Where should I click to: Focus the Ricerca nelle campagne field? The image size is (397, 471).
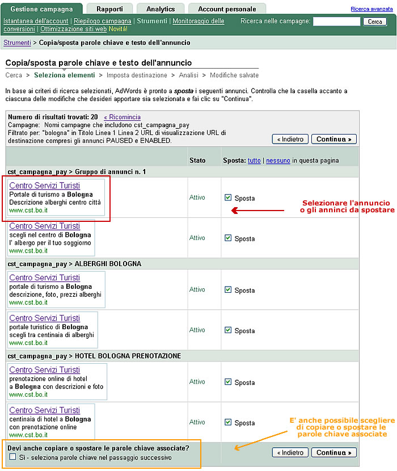coord(336,22)
